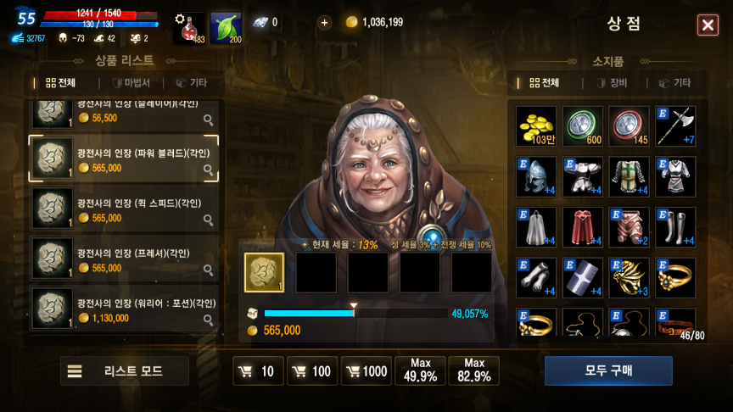Screen dimensions: 733x412
Task: Select the +4 helmet in inventory
Action: click(x=536, y=176)
